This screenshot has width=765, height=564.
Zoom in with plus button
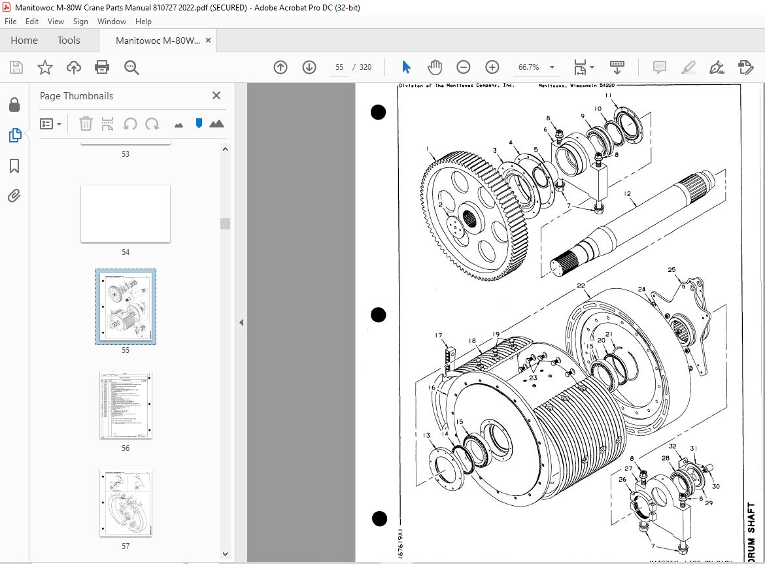(492, 67)
